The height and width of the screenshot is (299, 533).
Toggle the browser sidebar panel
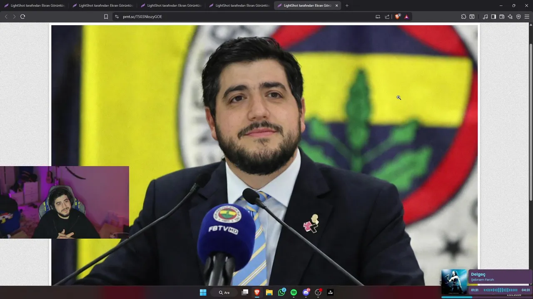pyautogui.click(x=493, y=17)
